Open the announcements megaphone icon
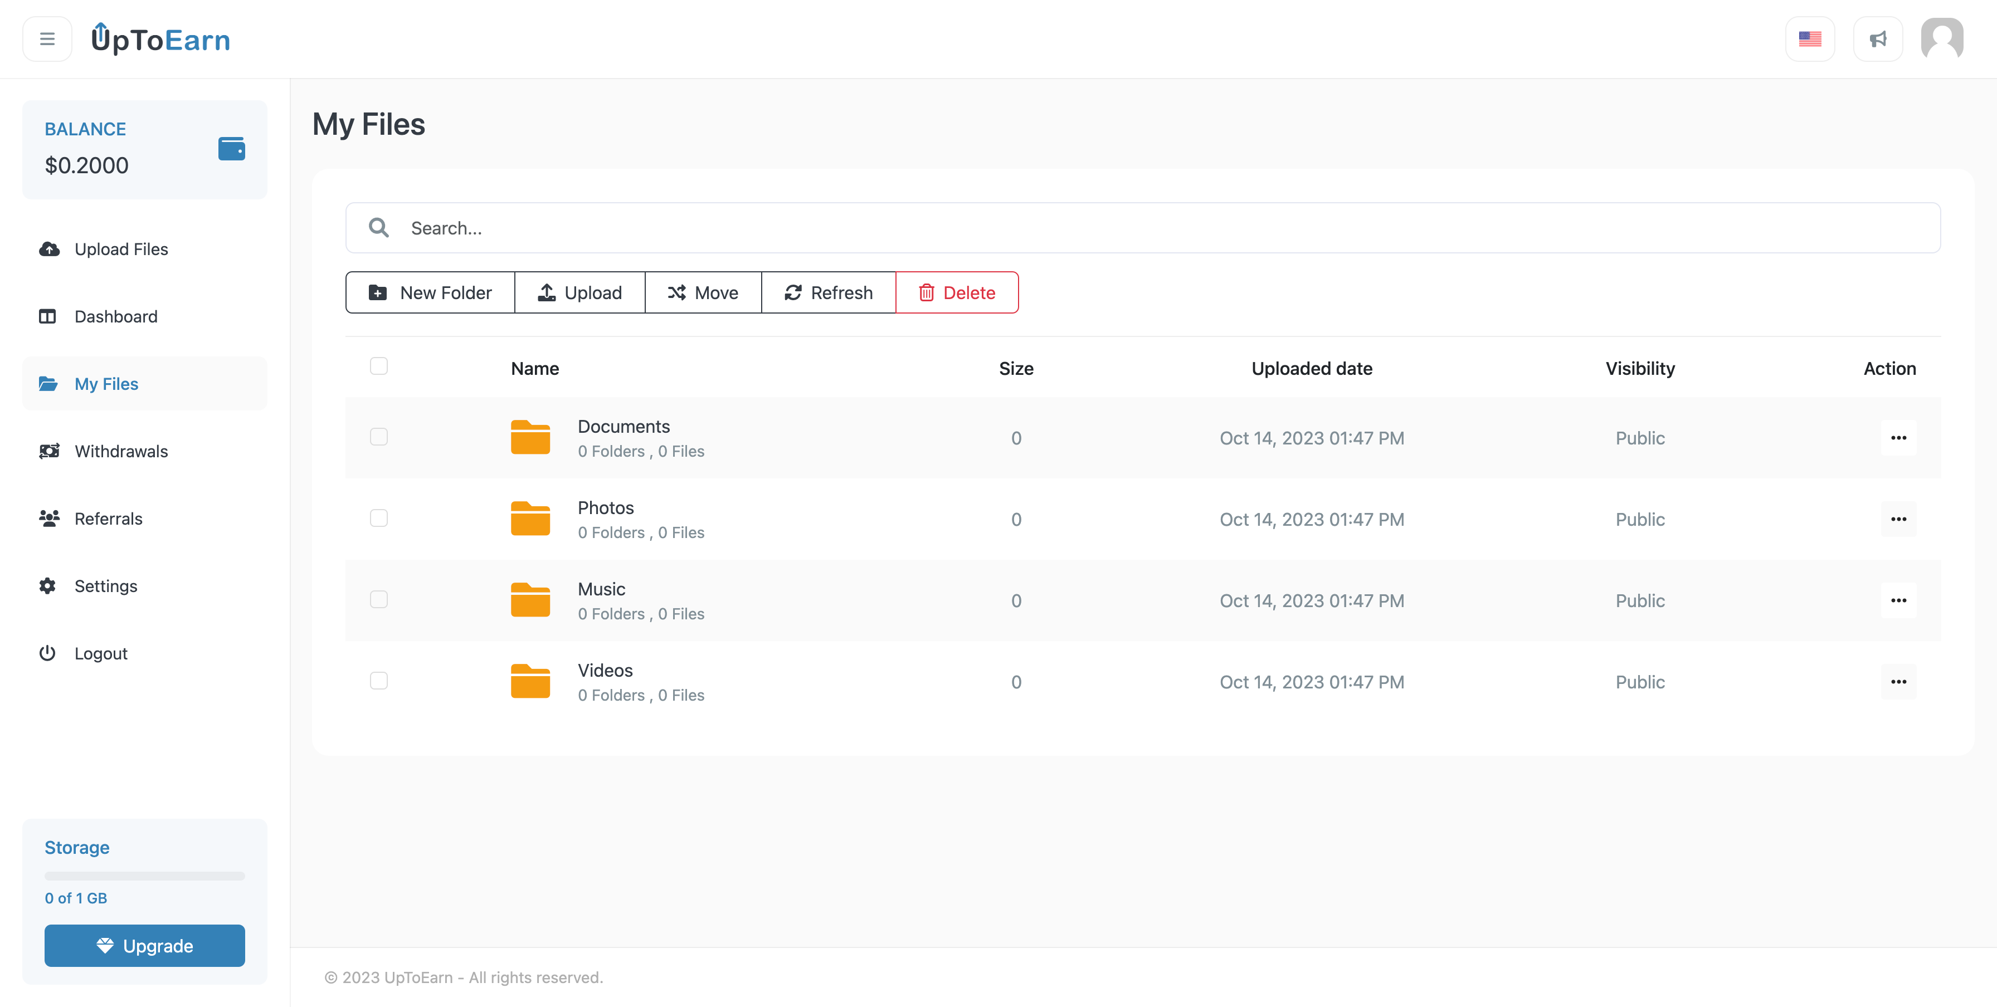The image size is (1997, 1007). coord(1878,39)
